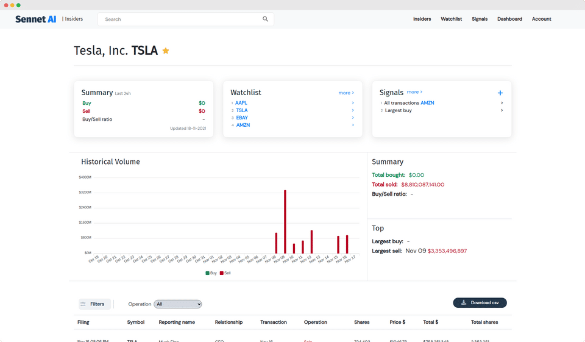Open EBAY ticker link in Watchlist

(242, 118)
